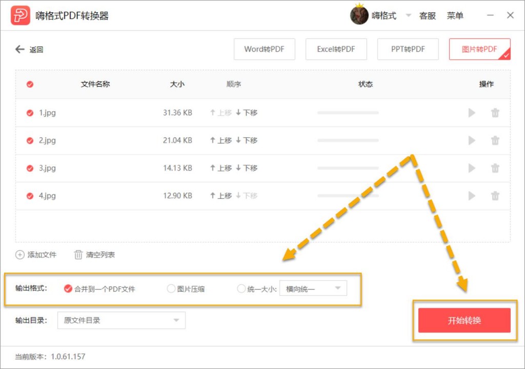Image resolution: width=525 pixels, height=369 pixels.
Task: Open the 菜单 menu
Action: (x=455, y=16)
